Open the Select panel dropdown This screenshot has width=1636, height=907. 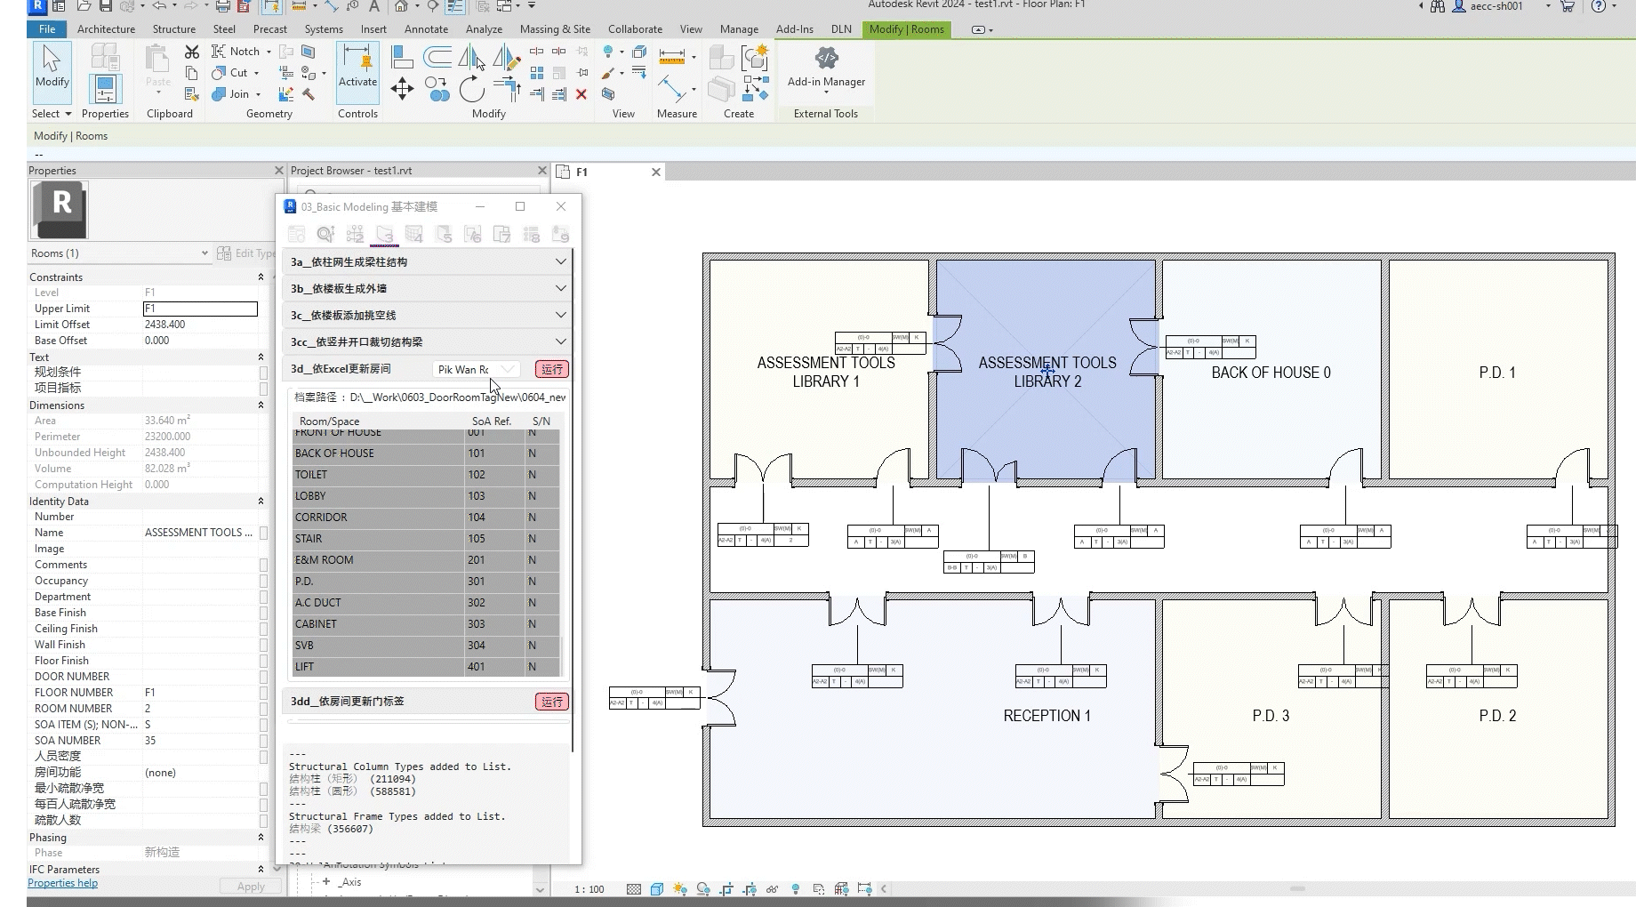coord(52,114)
